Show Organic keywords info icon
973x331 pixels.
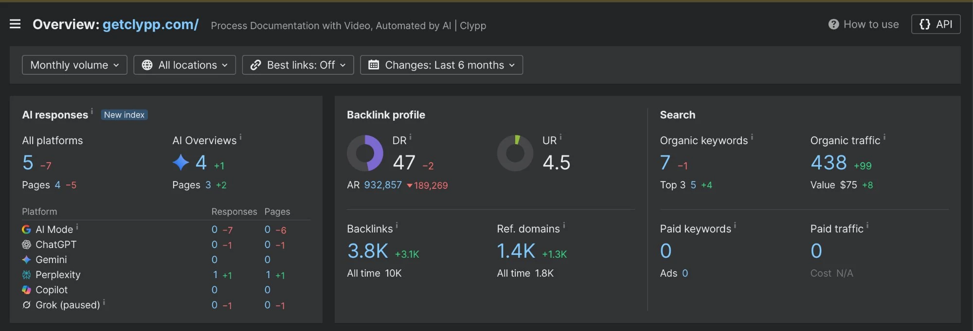(752, 137)
